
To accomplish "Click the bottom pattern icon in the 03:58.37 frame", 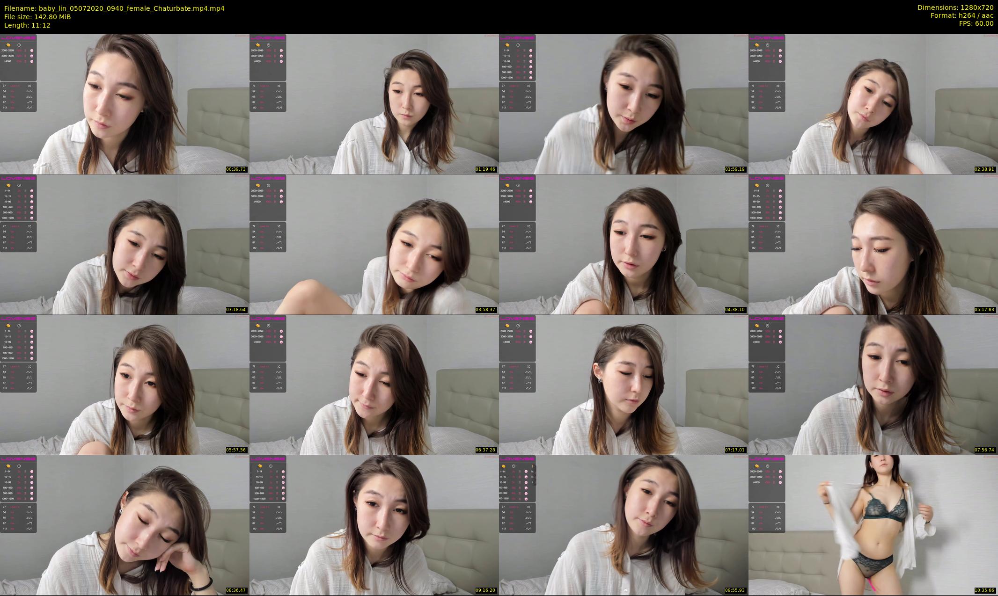I will (x=279, y=248).
